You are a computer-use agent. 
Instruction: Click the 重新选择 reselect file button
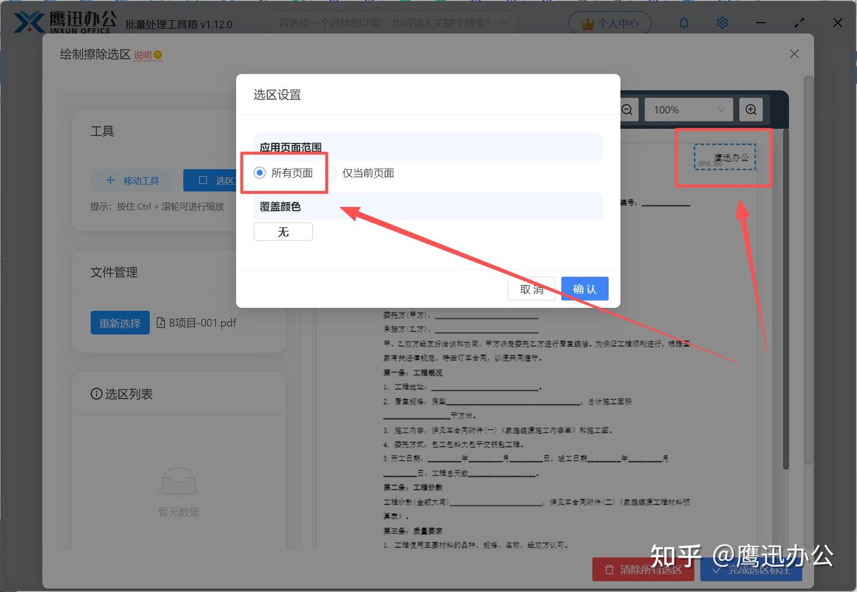pyautogui.click(x=120, y=322)
